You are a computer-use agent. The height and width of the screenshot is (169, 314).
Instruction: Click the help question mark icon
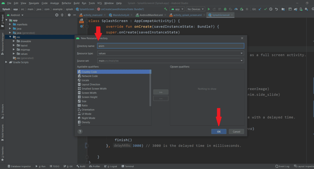(x=80, y=132)
